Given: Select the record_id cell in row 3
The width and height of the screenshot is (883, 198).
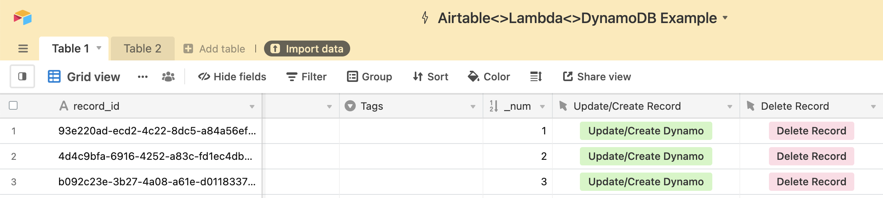Looking at the screenshot, I should [x=157, y=182].
